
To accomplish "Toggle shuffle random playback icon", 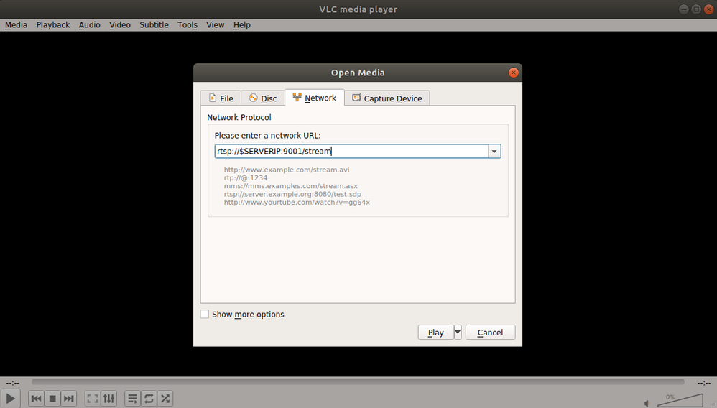I will tap(165, 399).
